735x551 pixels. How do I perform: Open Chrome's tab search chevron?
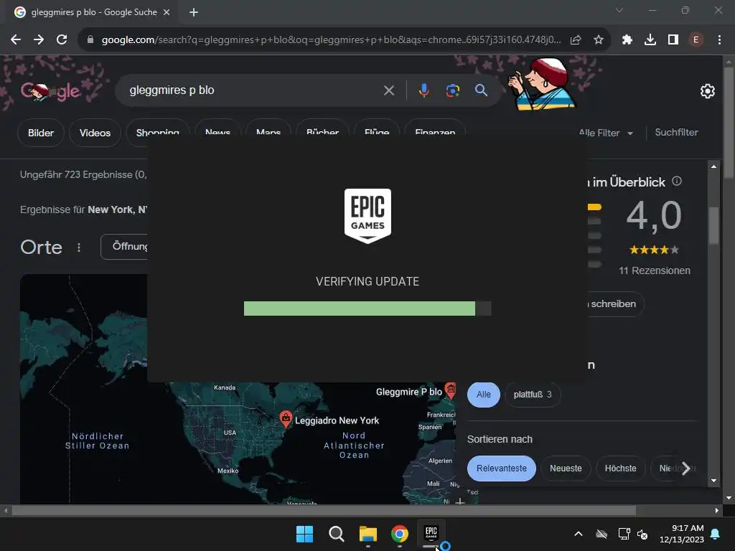coord(619,10)
